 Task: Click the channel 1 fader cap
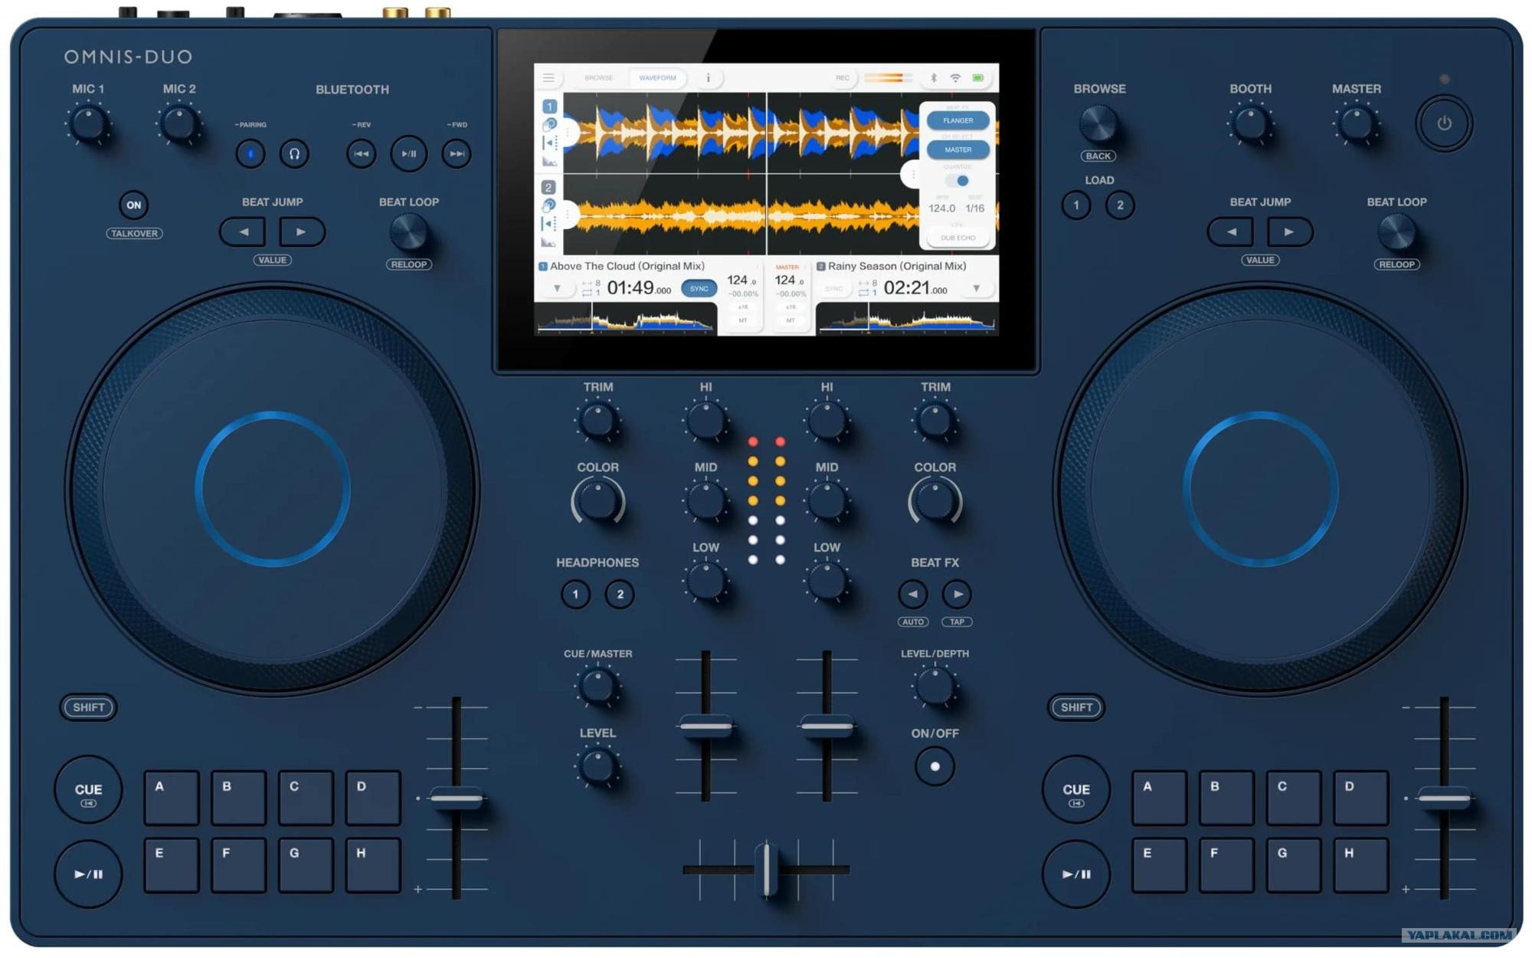coord(705,726)
